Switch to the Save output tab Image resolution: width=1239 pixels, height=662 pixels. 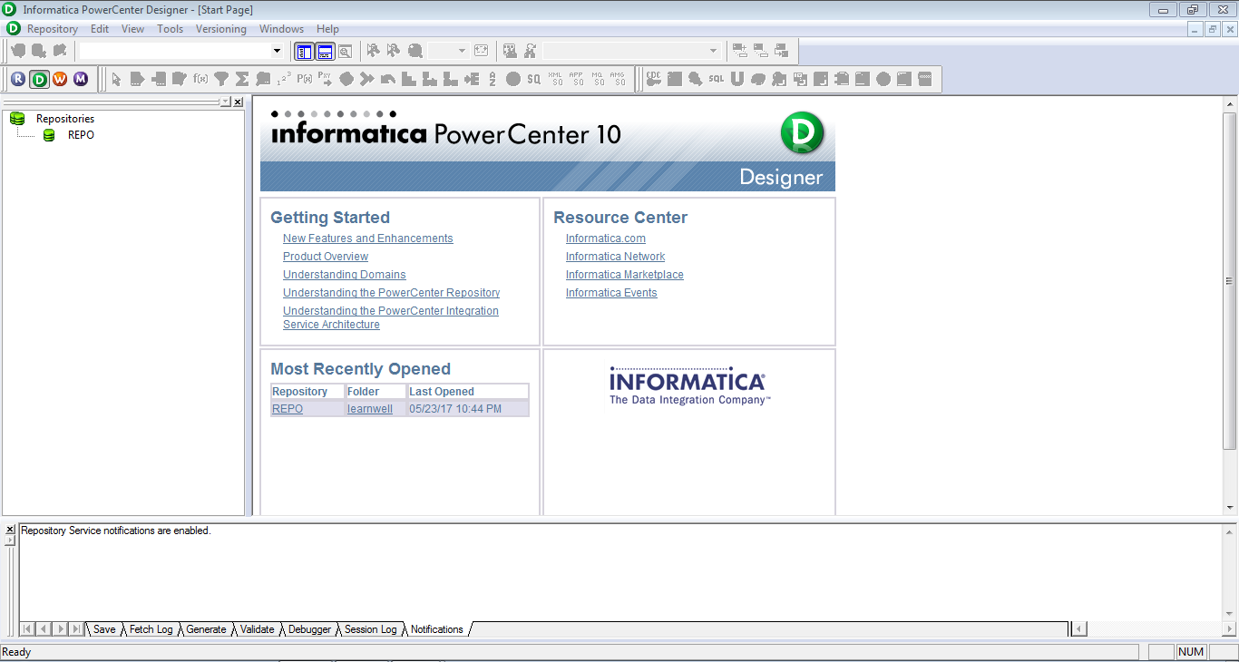click(x=104, y=629)
